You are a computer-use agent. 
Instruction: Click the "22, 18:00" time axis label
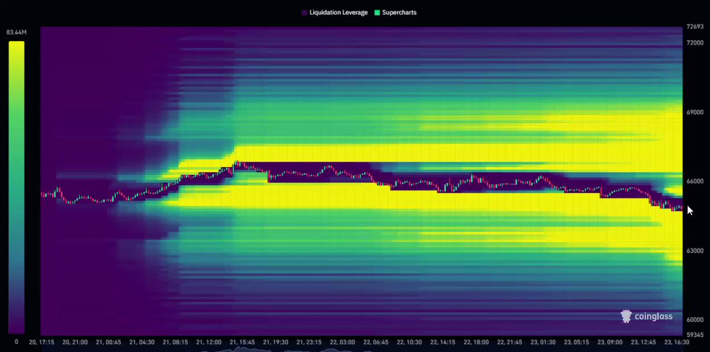tap(477, 343)
